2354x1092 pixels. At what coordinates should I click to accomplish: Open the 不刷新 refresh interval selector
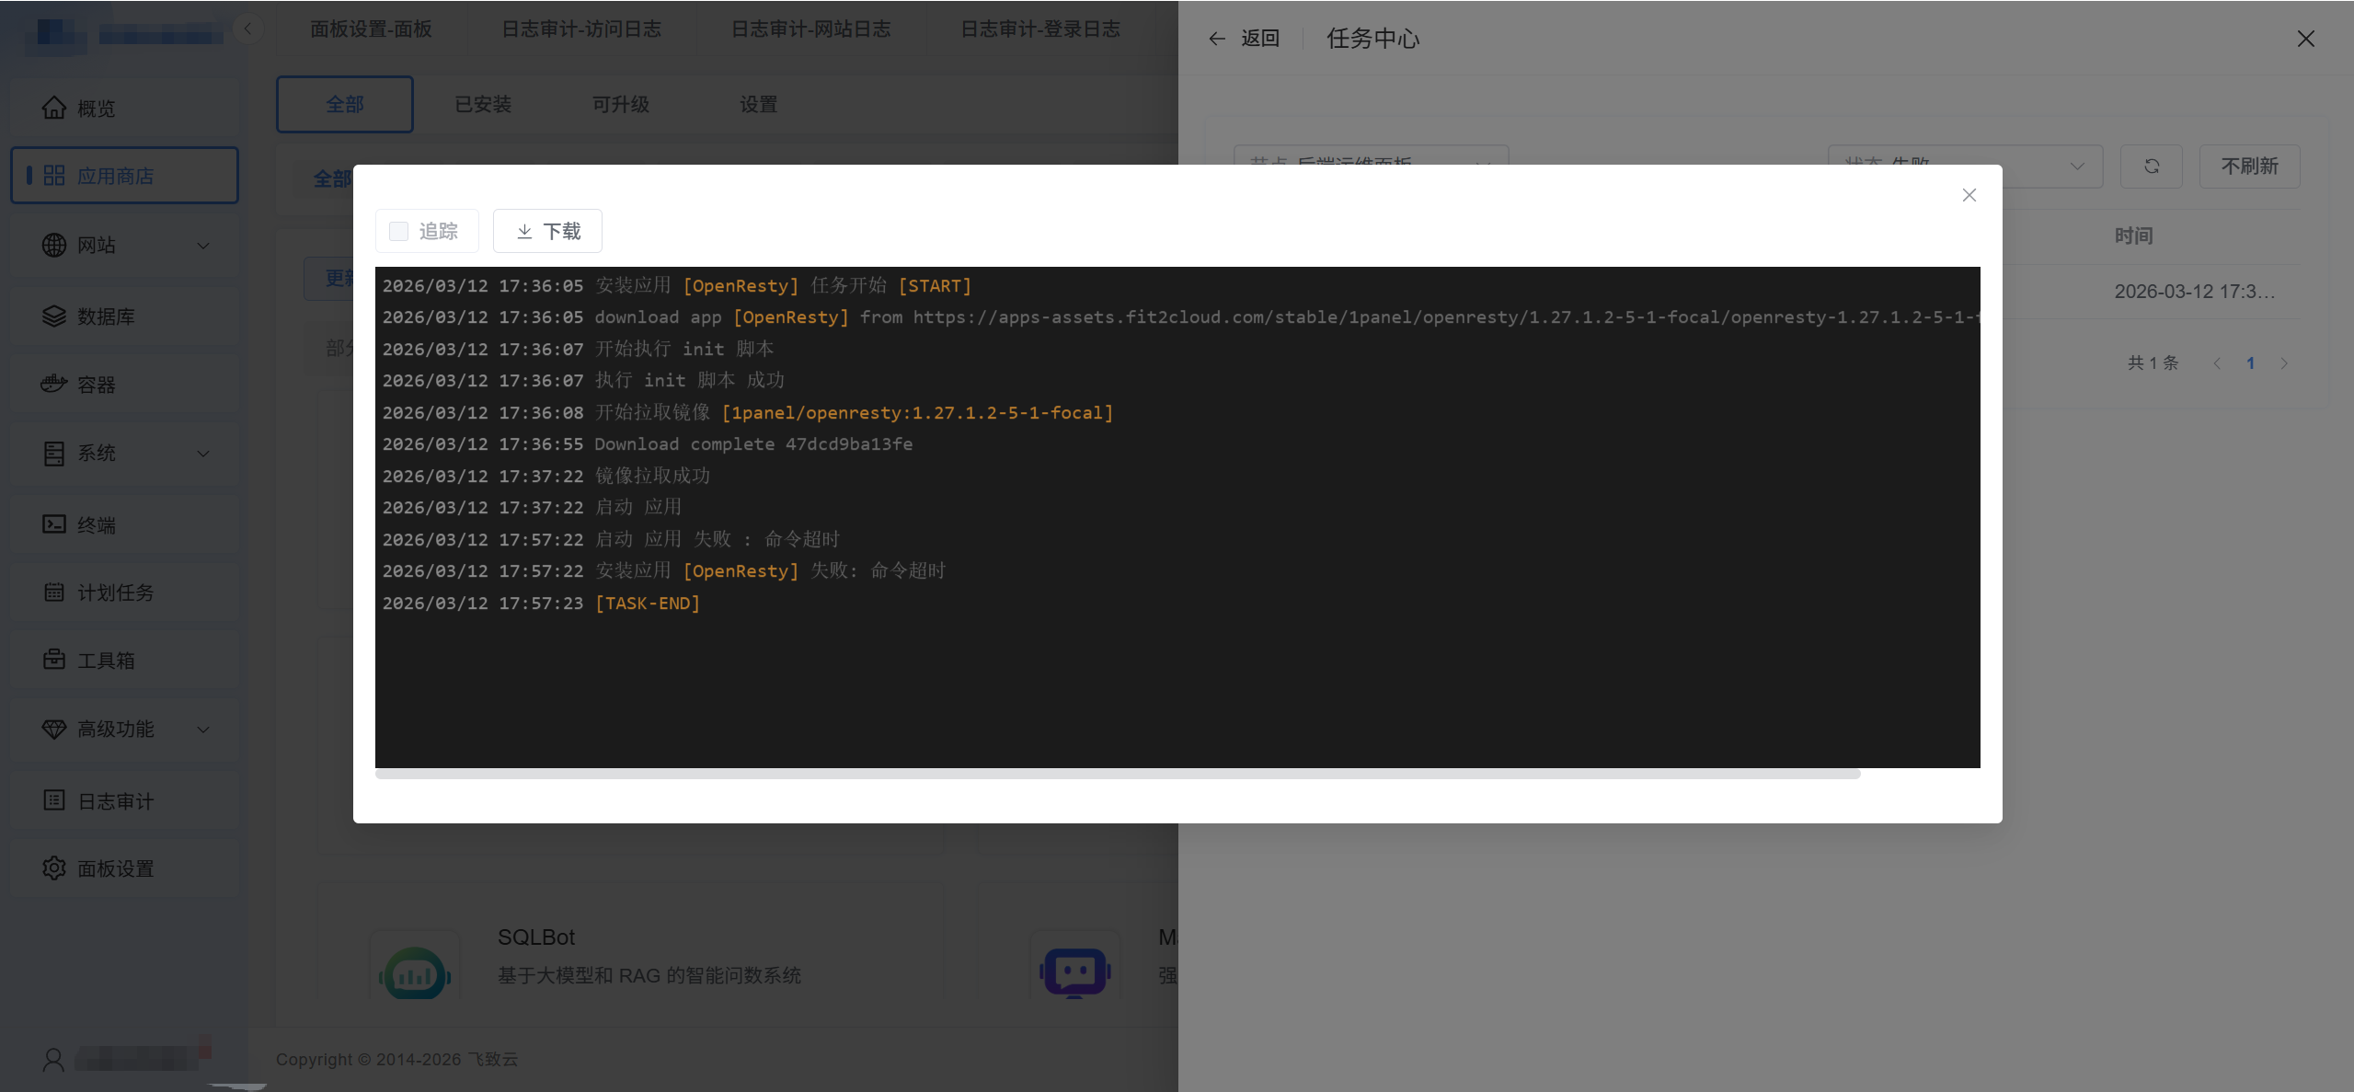tap(2249, 167)
